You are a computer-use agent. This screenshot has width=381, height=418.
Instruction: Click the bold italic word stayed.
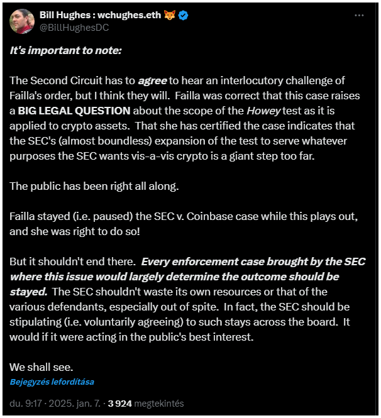[x=28, y=292]
